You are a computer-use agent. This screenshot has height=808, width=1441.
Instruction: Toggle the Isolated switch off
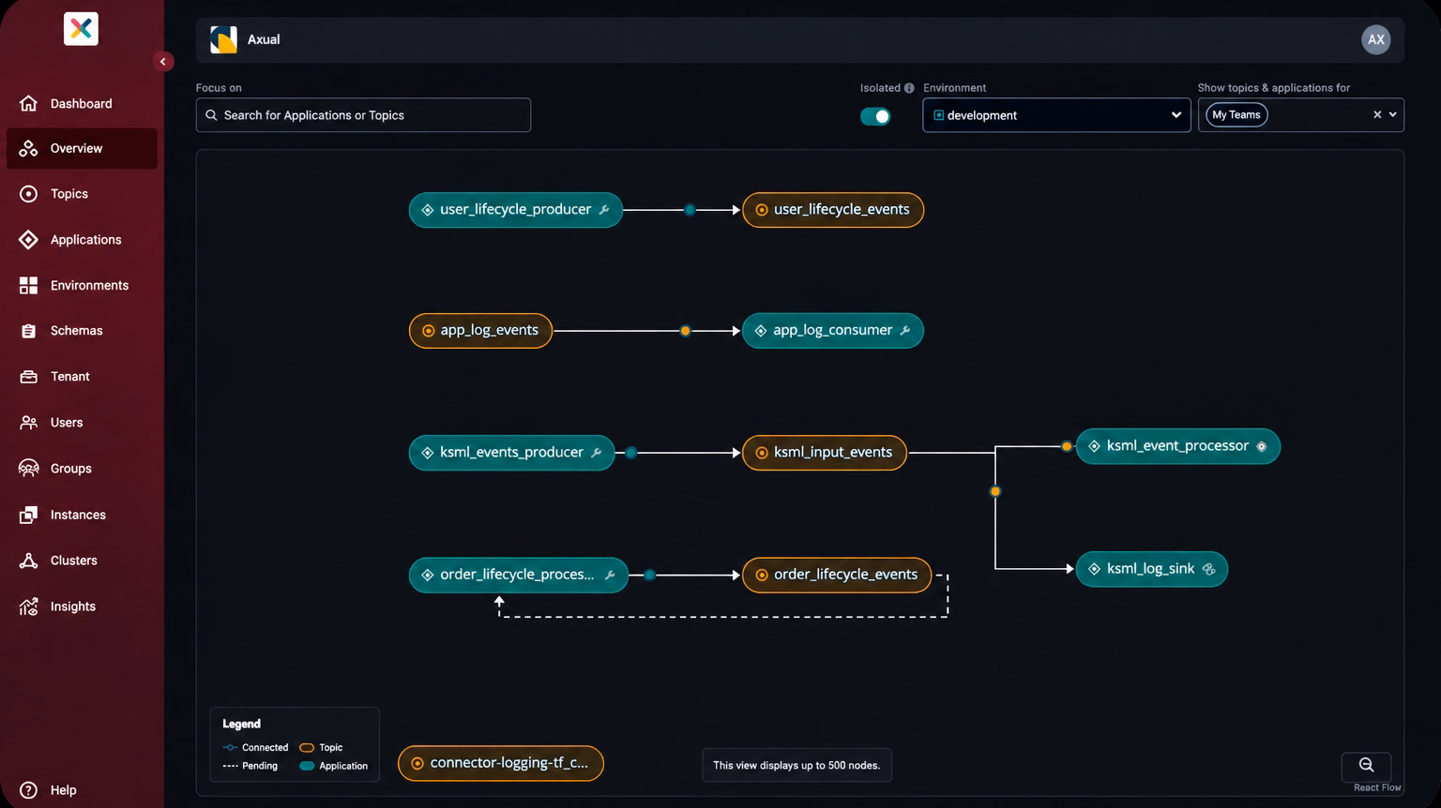pos(875,116)
